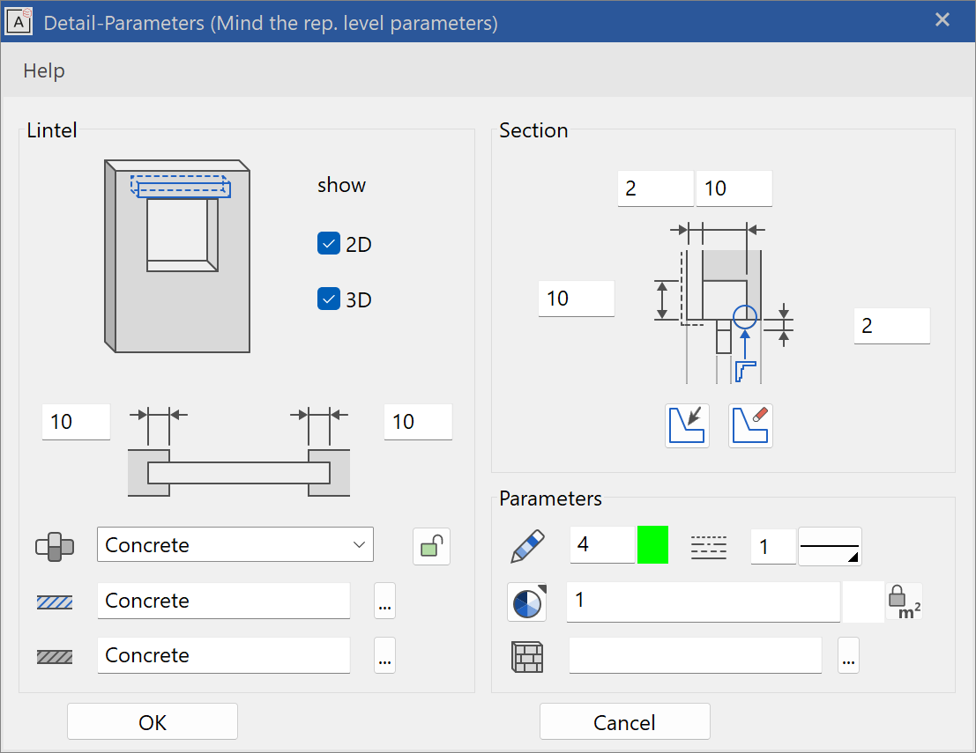
Task: Browse options for gray hatching Concrete
Action: (x=384, y=655)
